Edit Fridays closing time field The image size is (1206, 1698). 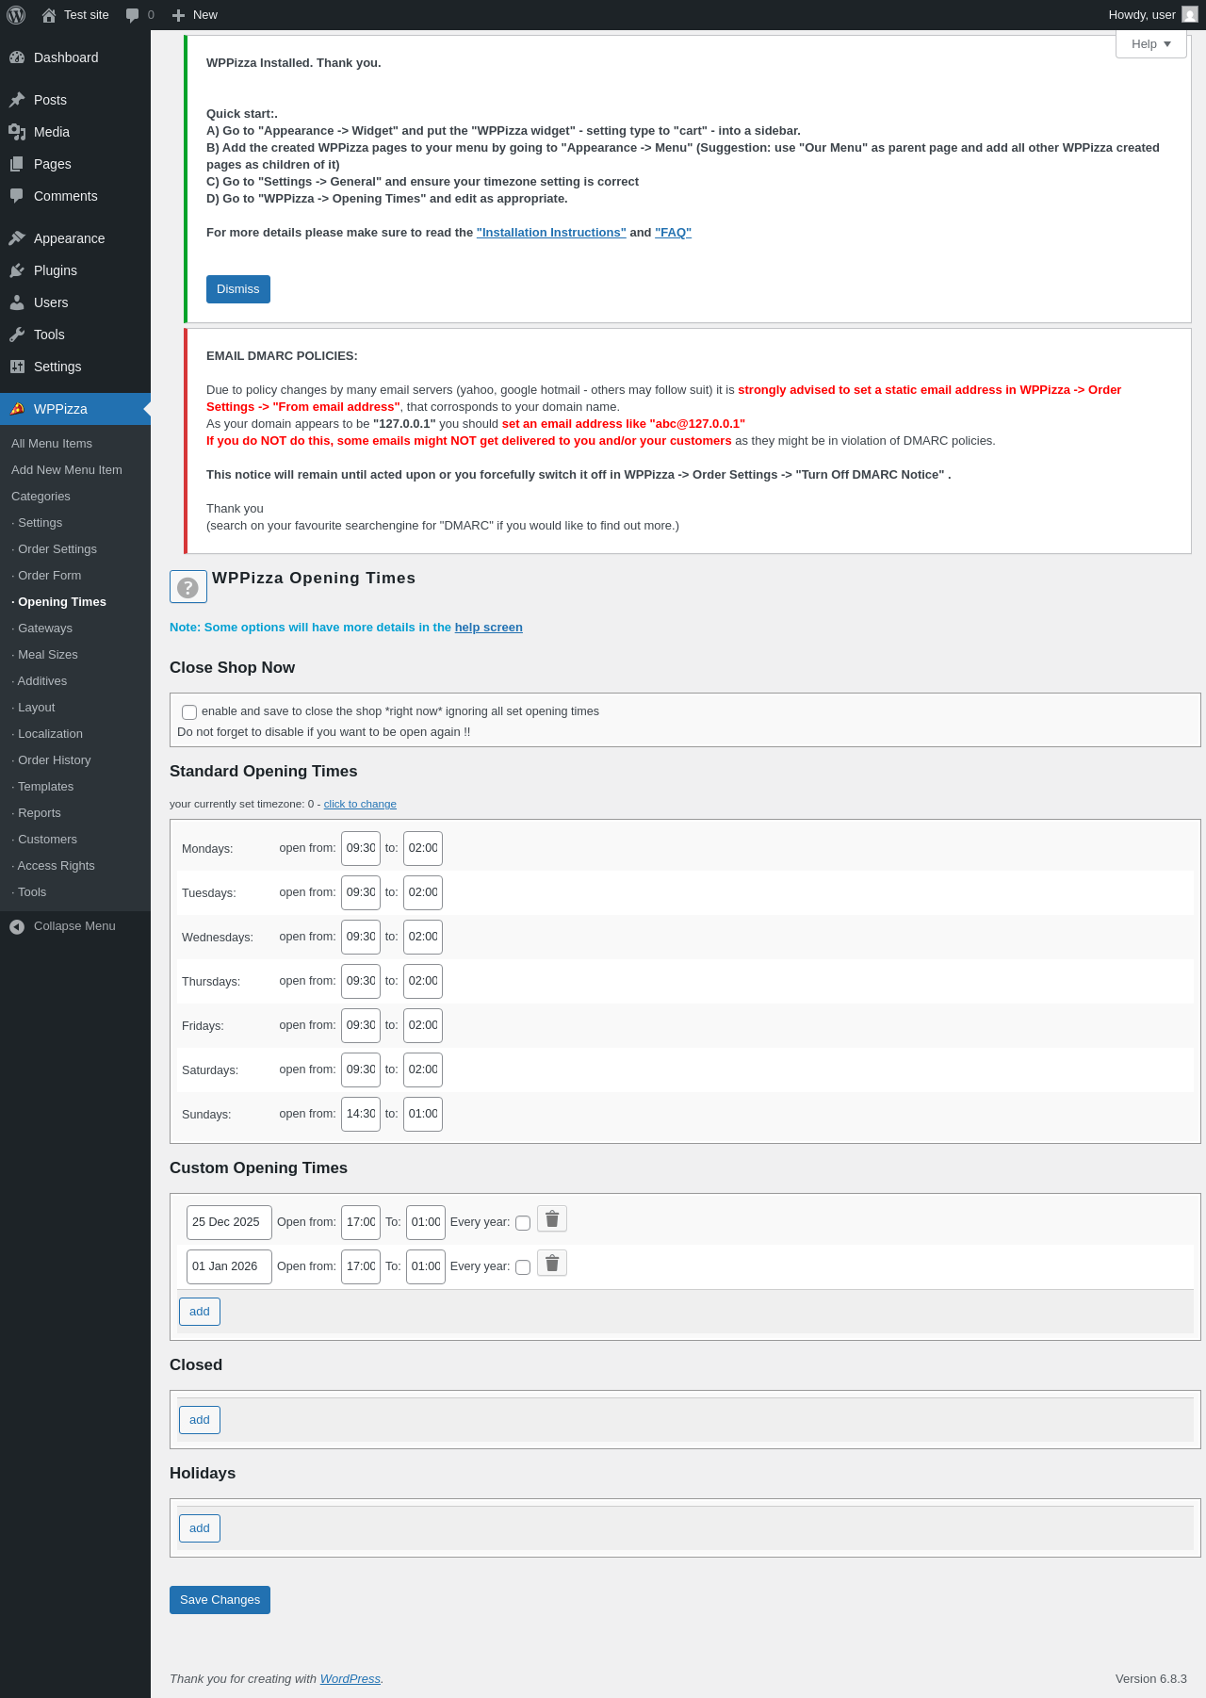[x=423, y=1025]
